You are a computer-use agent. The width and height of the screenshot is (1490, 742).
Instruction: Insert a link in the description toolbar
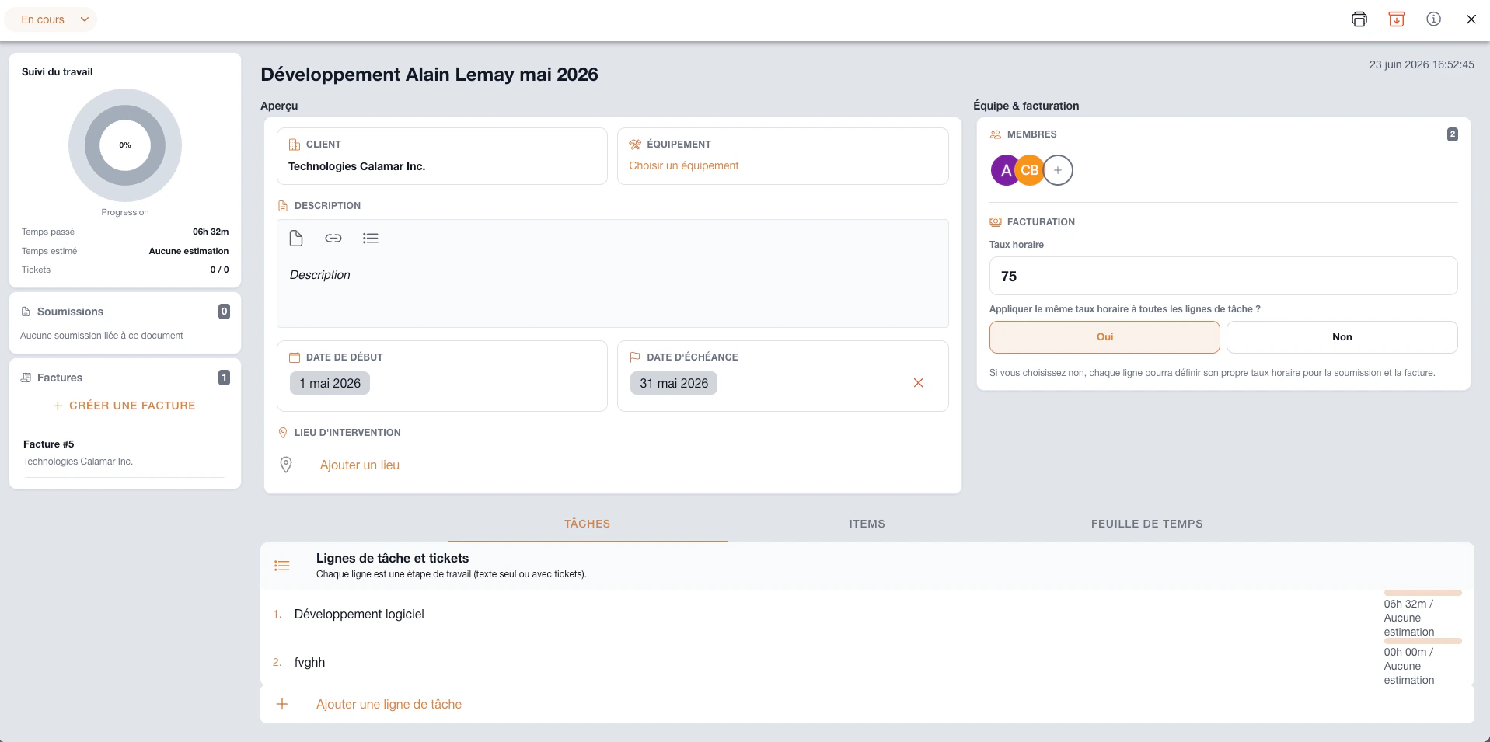[333, 239]
